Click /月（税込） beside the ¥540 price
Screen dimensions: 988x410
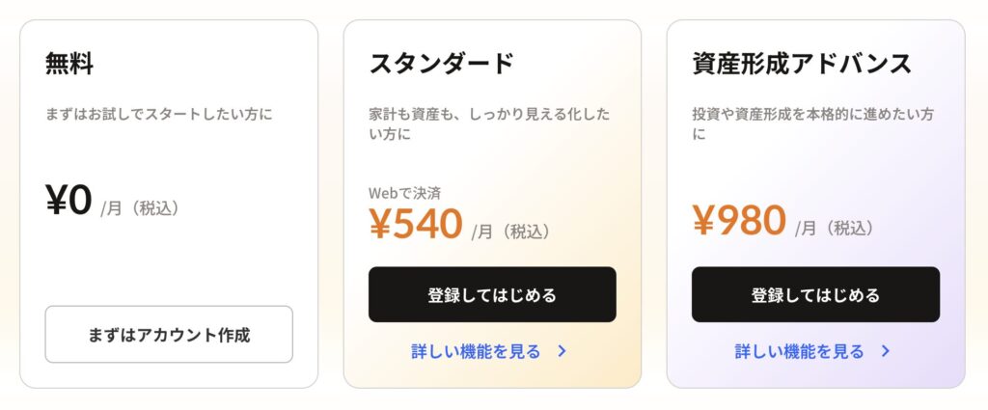[x=511, y=232]
